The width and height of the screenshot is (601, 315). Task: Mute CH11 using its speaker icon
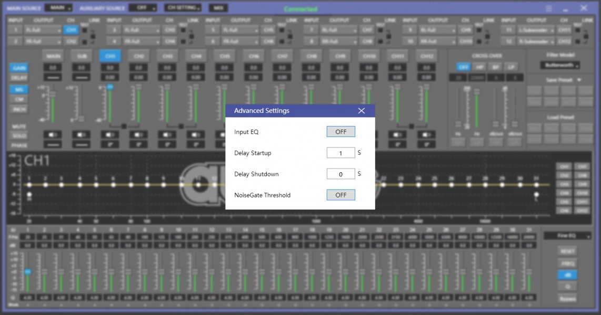pos(397,134)
